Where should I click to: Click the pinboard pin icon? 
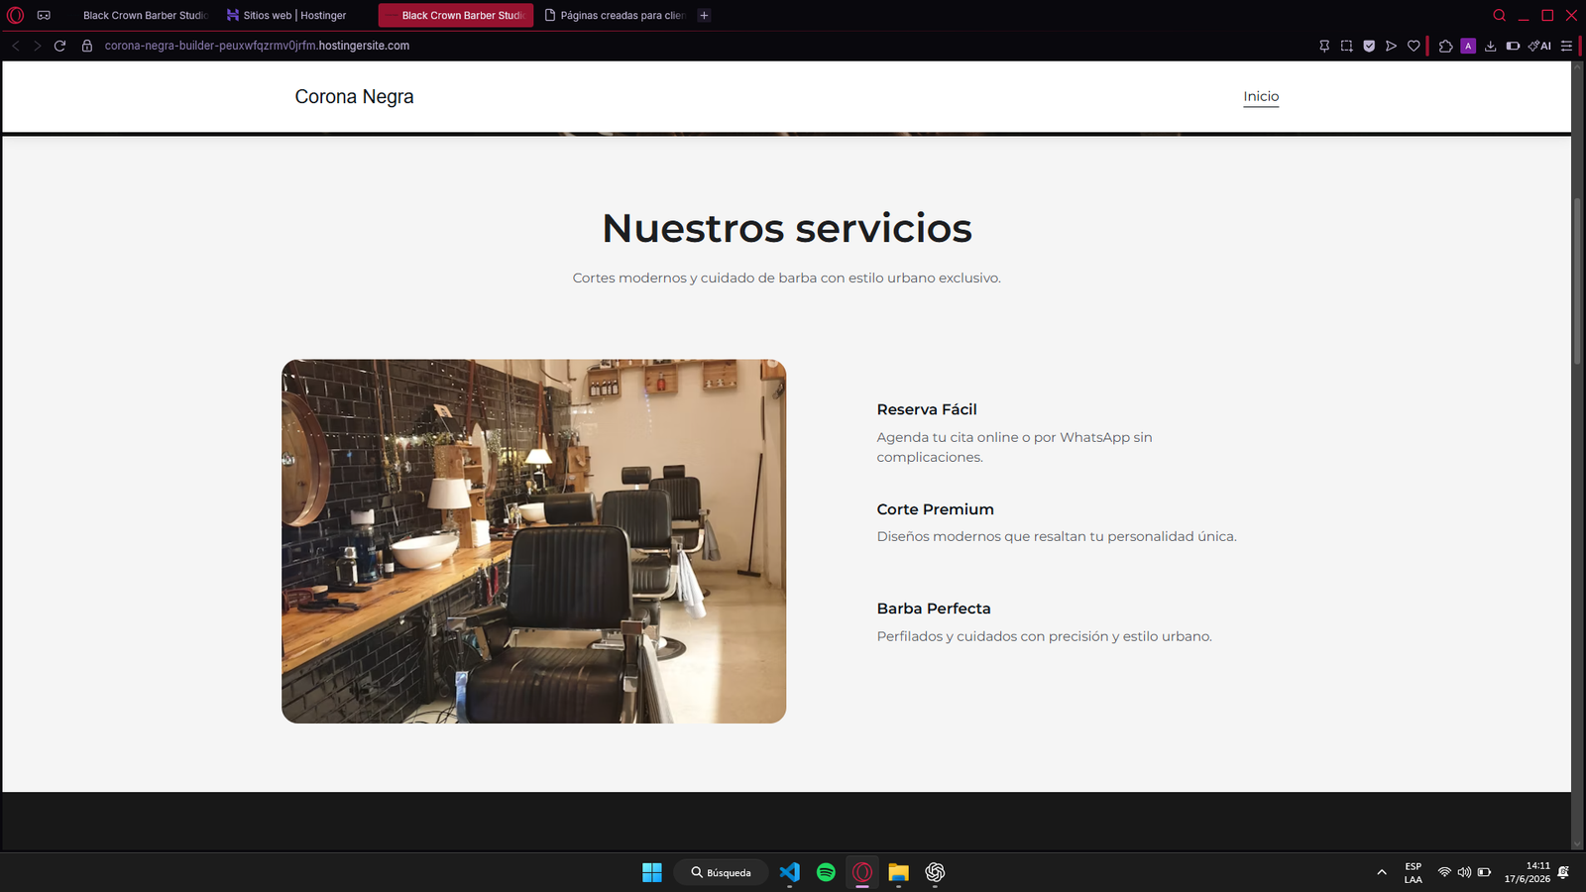1324,46
